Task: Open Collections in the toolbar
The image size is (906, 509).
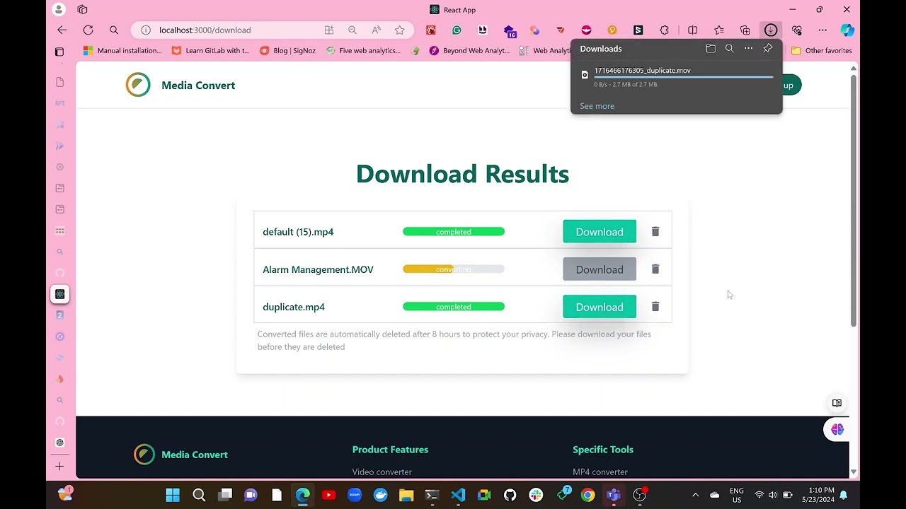Action: click(745, 30)
